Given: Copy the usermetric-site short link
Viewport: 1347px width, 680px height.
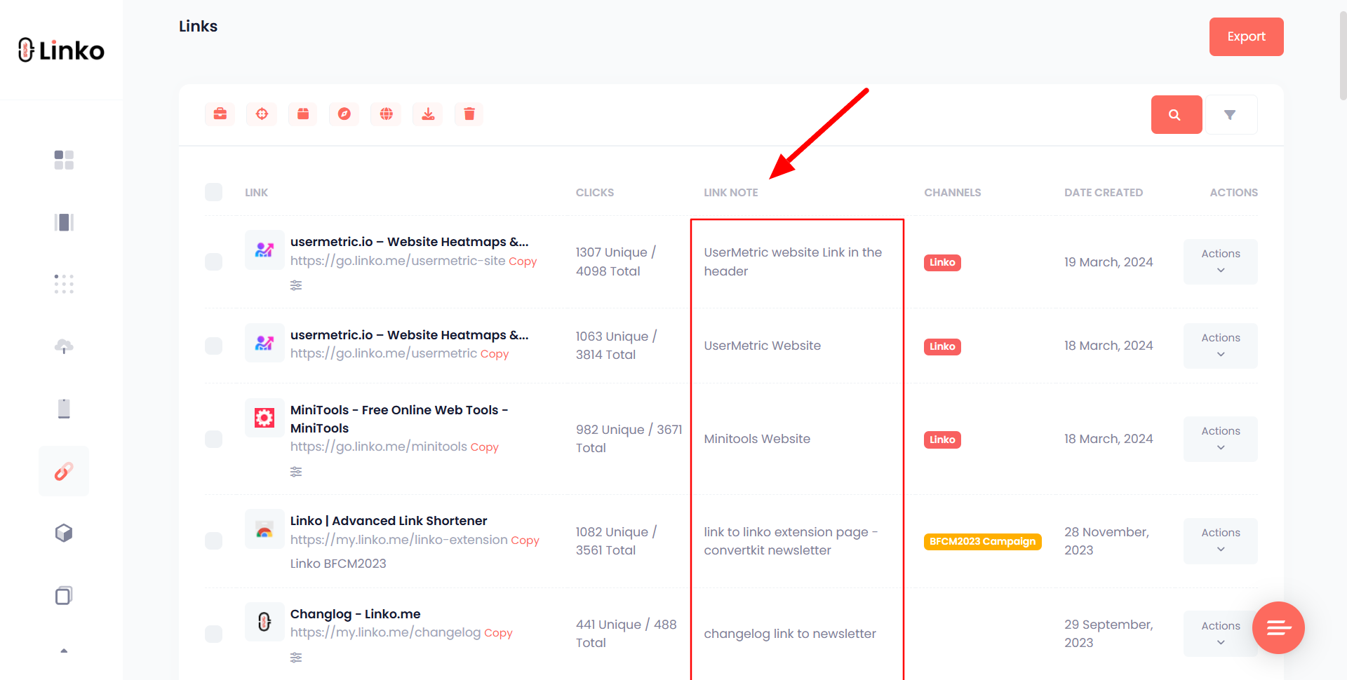Looking at the screenshot, I should (x=523, y=261).
